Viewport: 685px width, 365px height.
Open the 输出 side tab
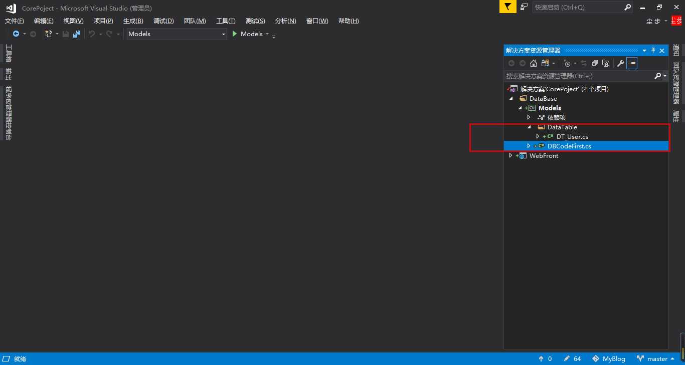(x=8, y=74)
